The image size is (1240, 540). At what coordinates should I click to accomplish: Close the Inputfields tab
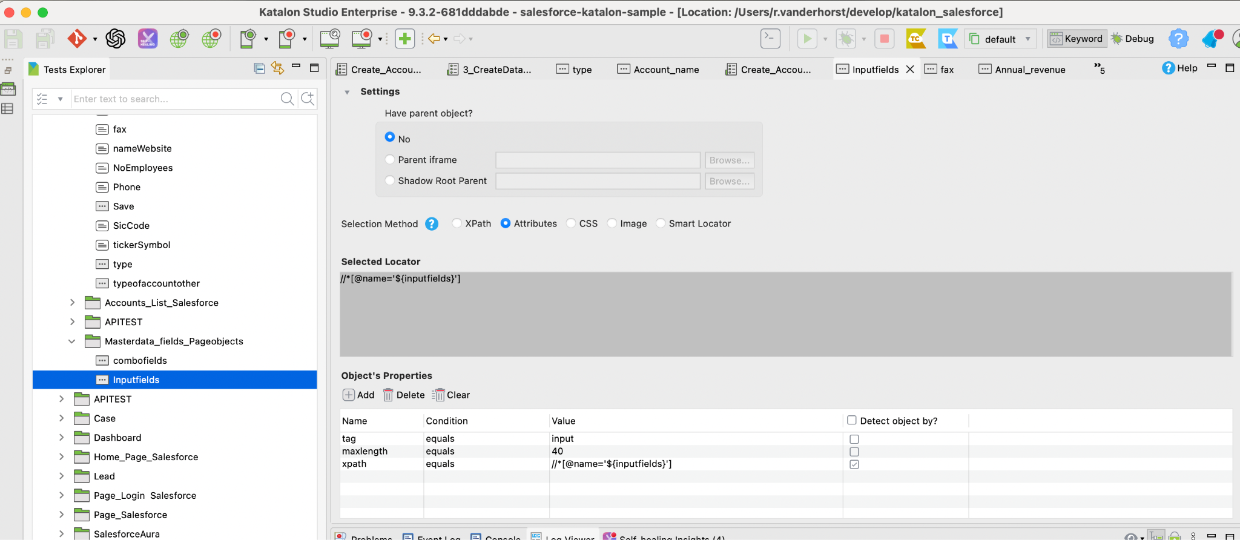pyautogui.click(x=910, y=70)
